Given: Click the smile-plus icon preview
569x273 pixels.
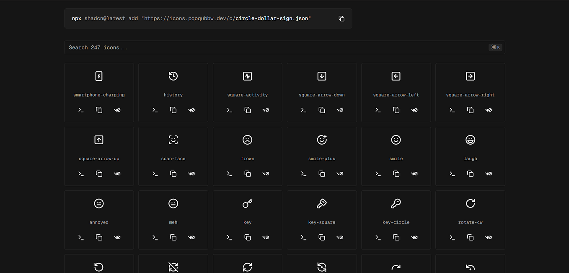Looking at the screenshot, I should coord(322,140).
